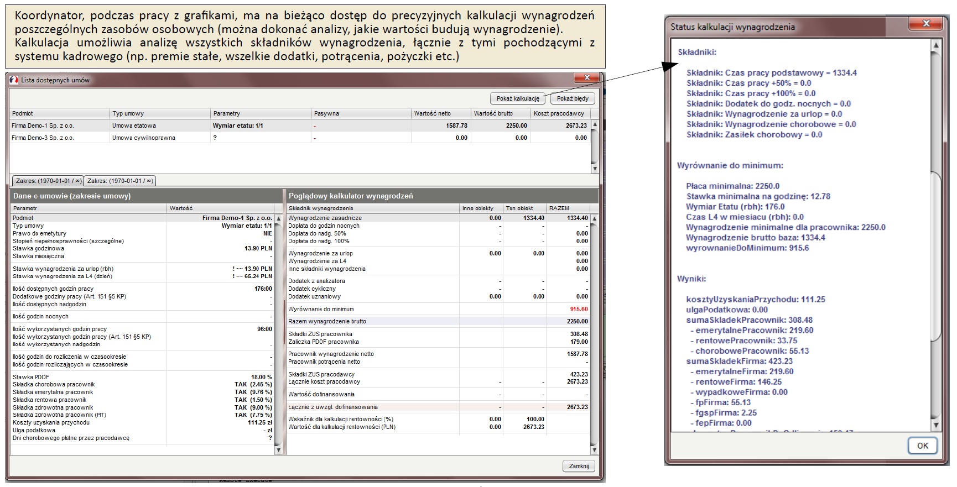This screenshot has height=487, width=957.
Task: Click the RAZEM column header
Action: [568, 208]
